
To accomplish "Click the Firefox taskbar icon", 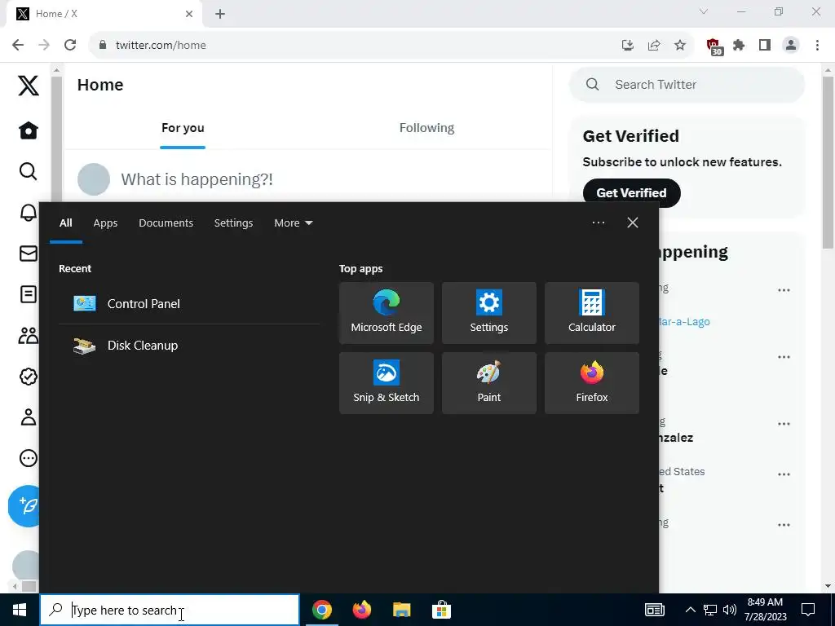I will click(x=361, y=610).
